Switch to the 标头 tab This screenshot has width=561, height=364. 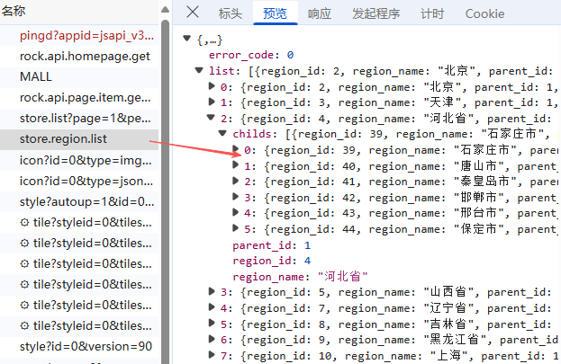point(230,13)
